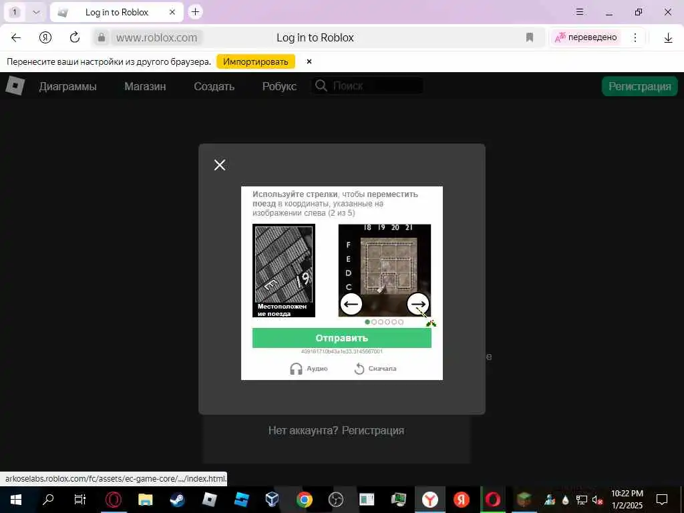Open the VirtualBox cube taskbar icon
This screenshot has width=684, height=513.
pos(273,500)
